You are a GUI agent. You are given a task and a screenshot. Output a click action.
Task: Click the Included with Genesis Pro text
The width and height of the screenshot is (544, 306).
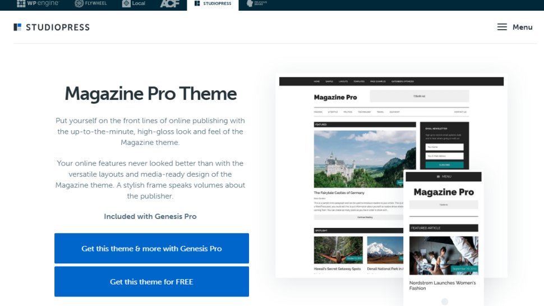(150, 216)
